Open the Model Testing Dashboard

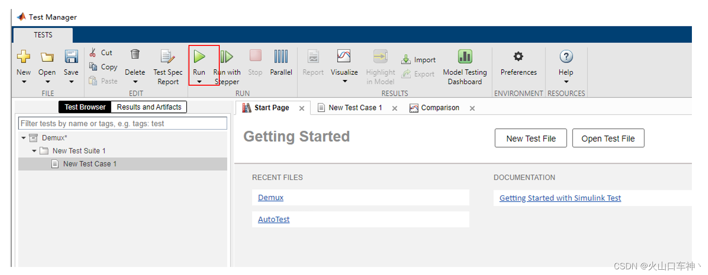pos(465,67)
